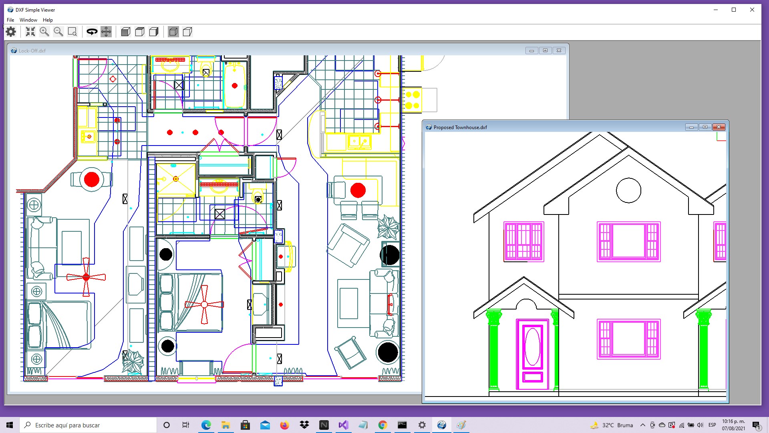
Task: Click the Fit-to-view extents icon
Action: point(30,32)
